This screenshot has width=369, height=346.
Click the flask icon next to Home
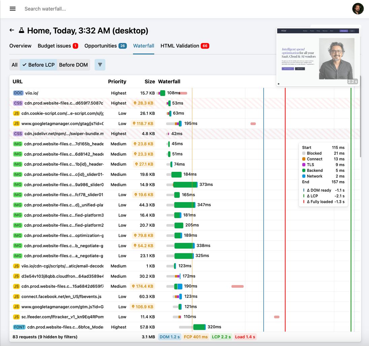(x=22, y=30)
